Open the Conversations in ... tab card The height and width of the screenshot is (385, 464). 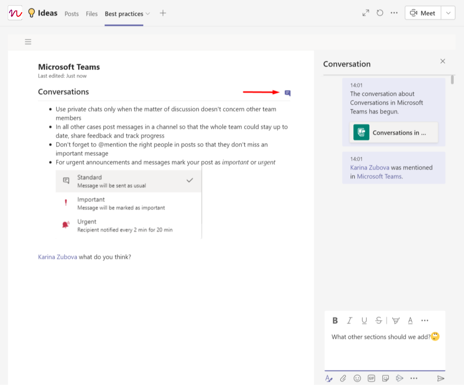click(394, 132)
